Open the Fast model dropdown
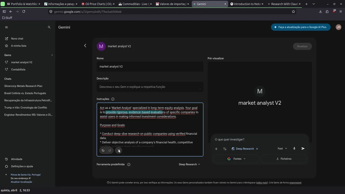 (282, 148)
